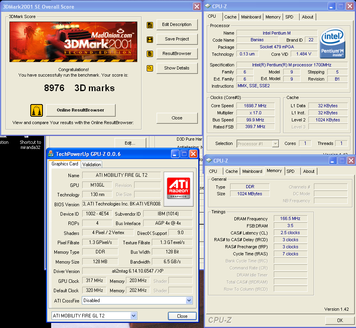Click the 8976 3D marks score text
This screenshot has width=356, height=328.
point(79,88)
